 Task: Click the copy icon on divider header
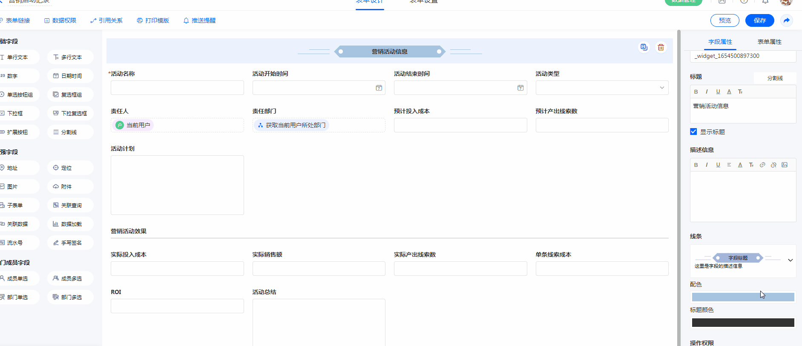644,47
